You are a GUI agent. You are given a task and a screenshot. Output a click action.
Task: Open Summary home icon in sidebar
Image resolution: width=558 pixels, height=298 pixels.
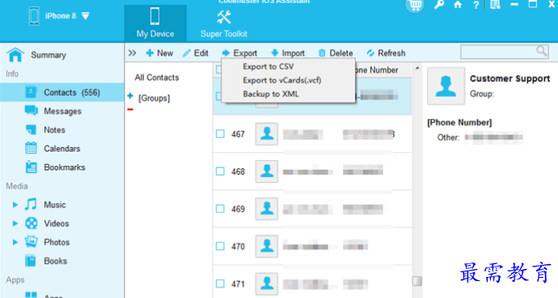tap(15, 55)
